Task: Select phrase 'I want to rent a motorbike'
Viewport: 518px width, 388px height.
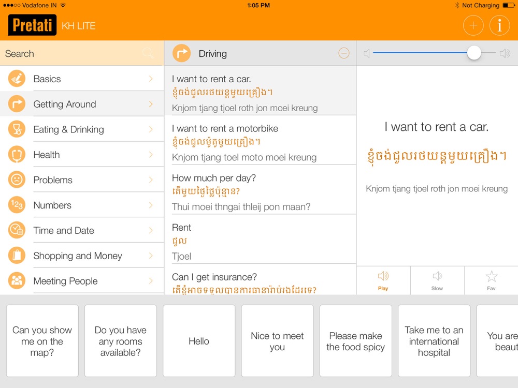Action: click(261, 140)
